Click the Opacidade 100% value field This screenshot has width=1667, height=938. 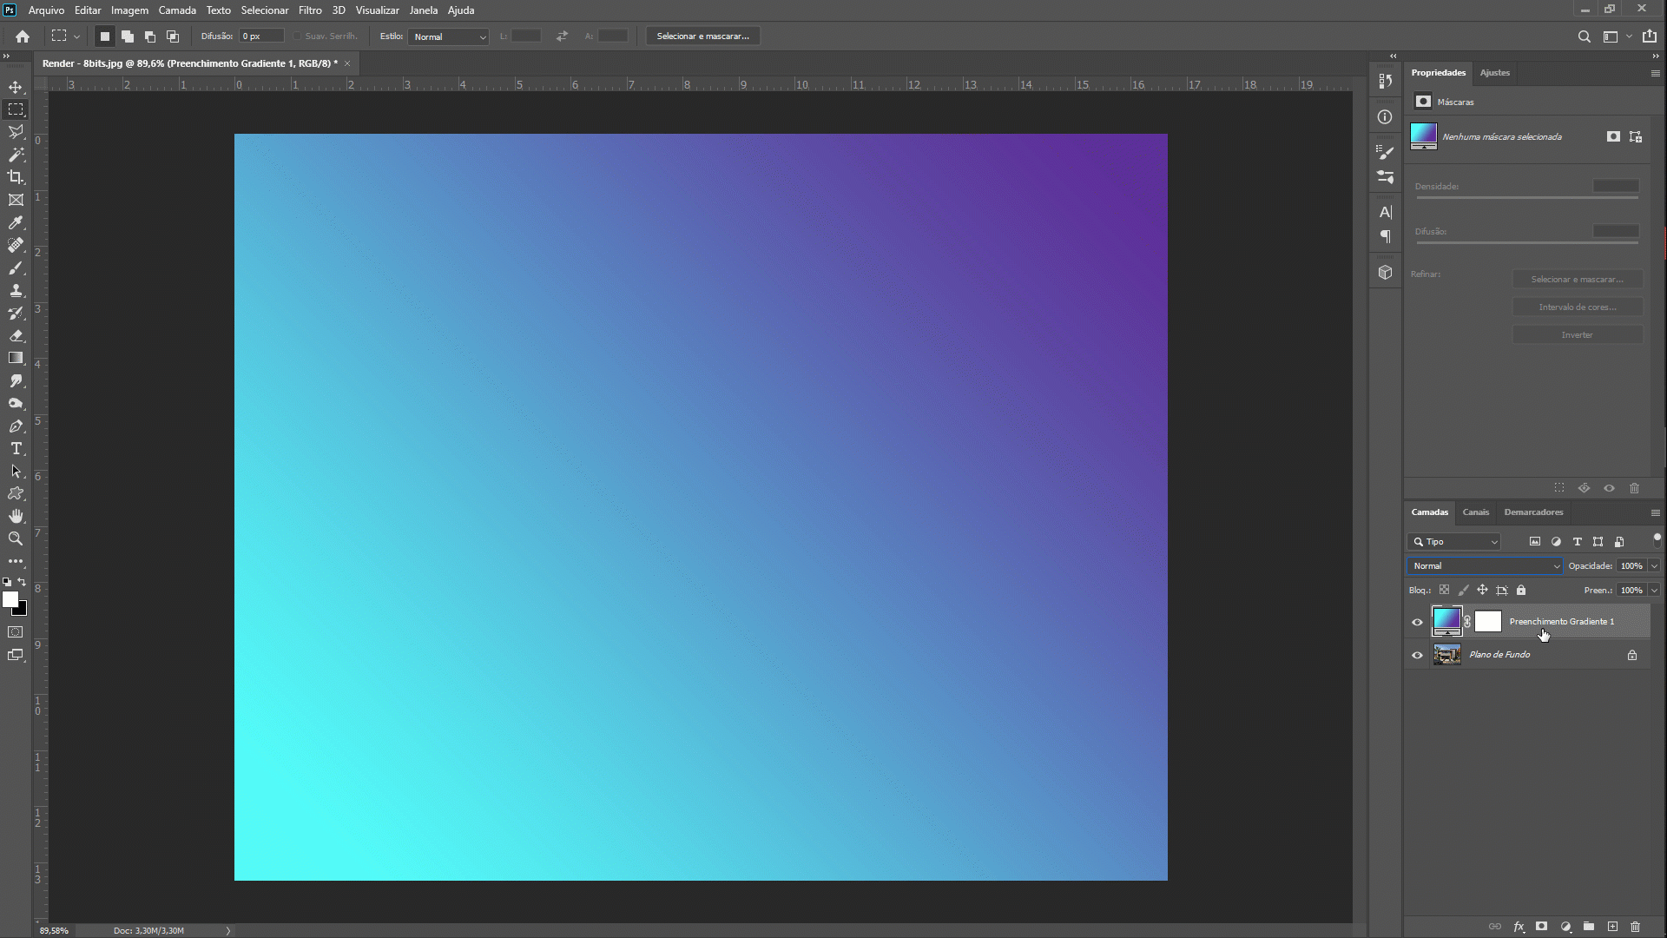click(x=1631, y=565)
